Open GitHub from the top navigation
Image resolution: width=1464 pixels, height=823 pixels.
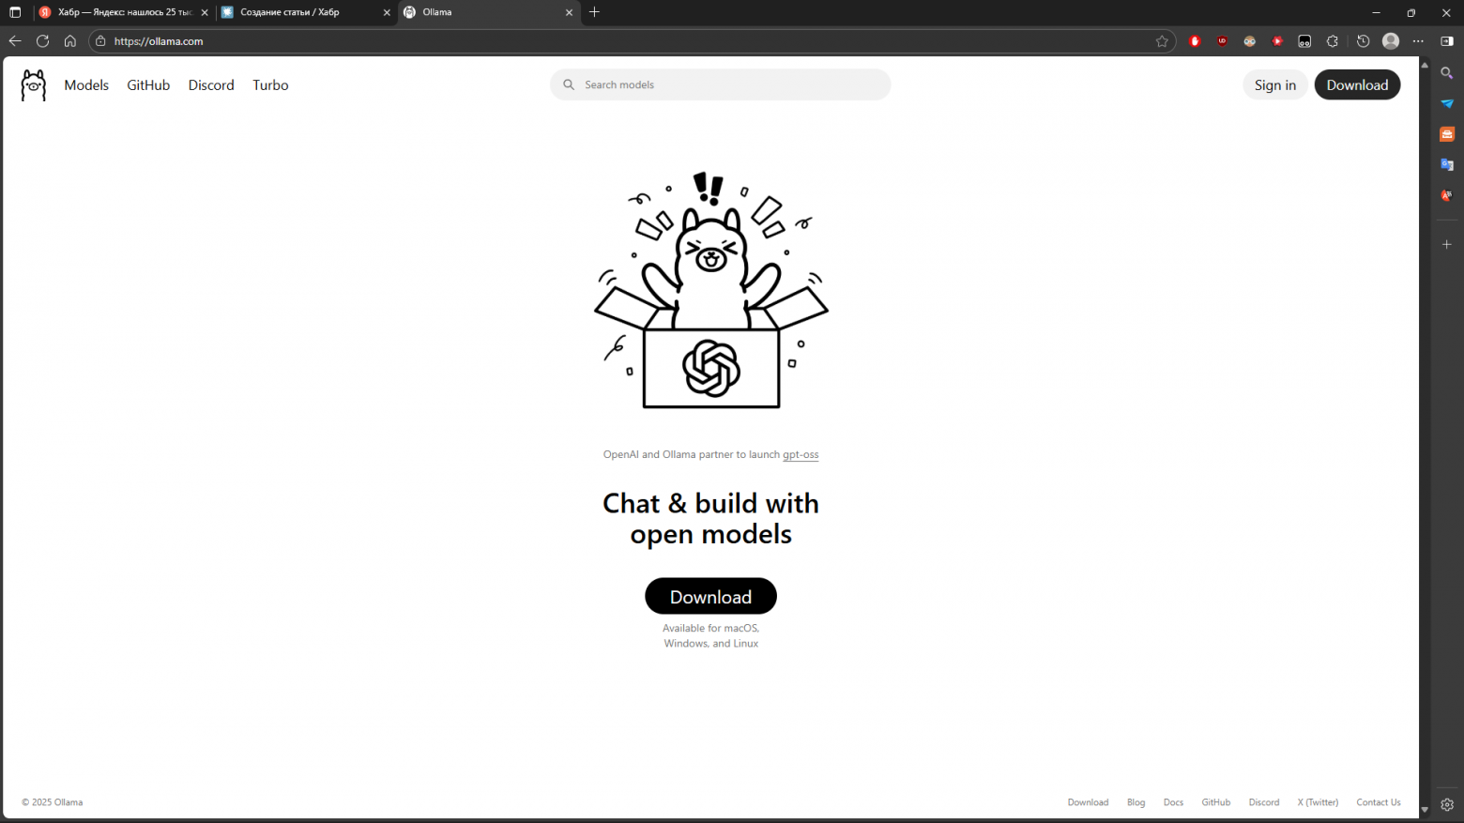(x=148, y=85)
